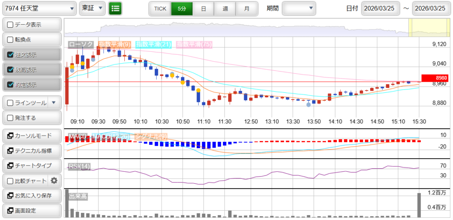Open 画面設定 screen settings
Image resolution: width=453 pixels, height=220 pixels.
coord(31,210)
